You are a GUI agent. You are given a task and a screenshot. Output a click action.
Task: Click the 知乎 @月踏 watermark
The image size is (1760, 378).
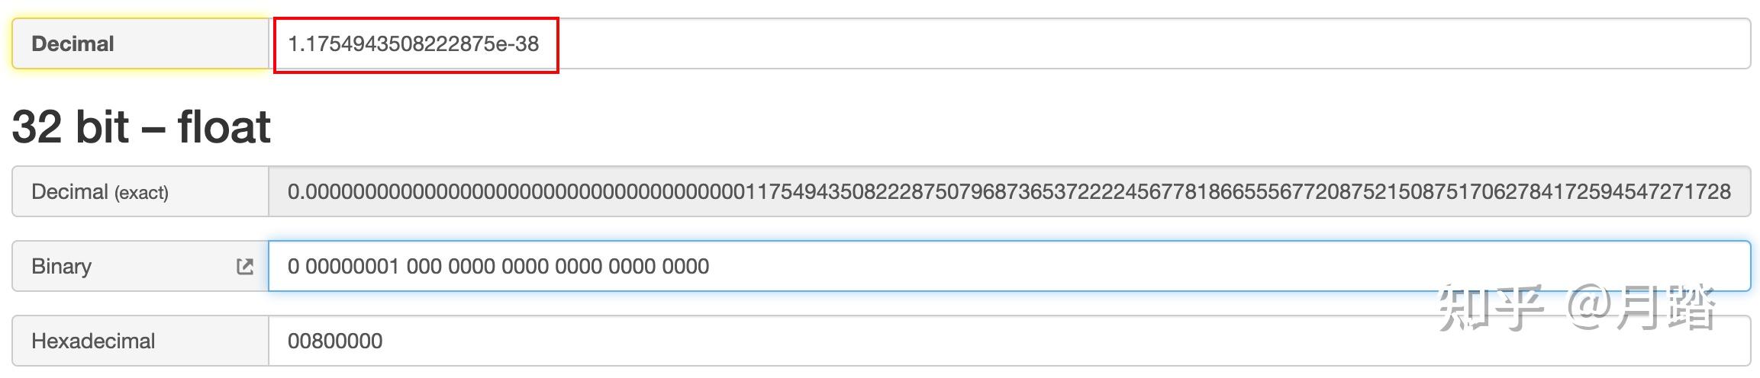tap(1575, 307)
